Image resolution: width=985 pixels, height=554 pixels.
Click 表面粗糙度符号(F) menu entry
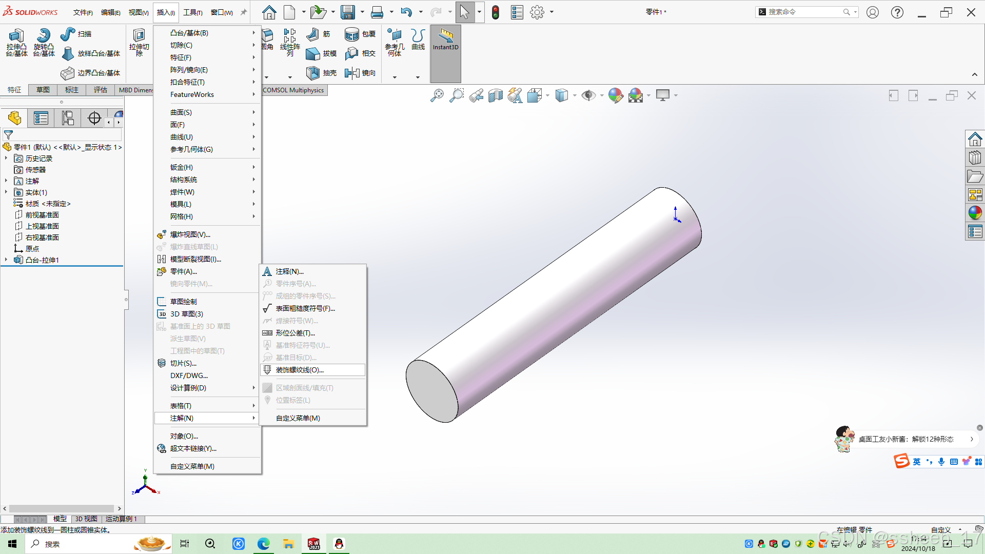click(305, 308)
